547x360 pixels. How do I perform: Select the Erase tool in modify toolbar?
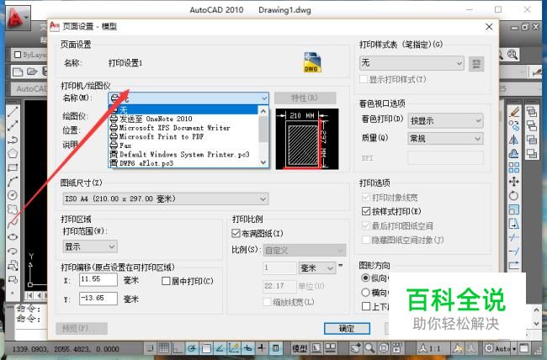click(x=514, y=112)
